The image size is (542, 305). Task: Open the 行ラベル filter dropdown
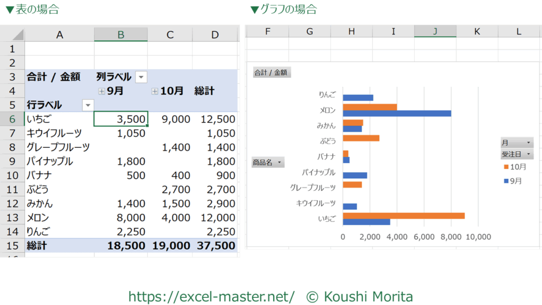point(87,105)
